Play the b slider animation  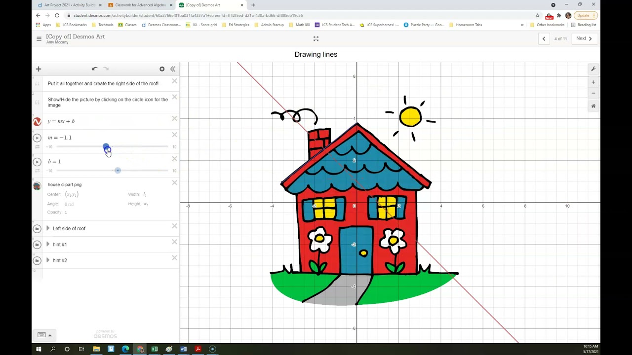click(x=37, y=162)
